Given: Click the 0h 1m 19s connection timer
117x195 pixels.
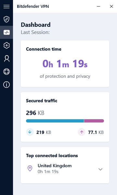Looking at the screenshot, I should [65, 64].
